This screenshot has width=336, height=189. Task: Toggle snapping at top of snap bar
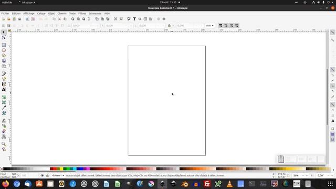332,32
